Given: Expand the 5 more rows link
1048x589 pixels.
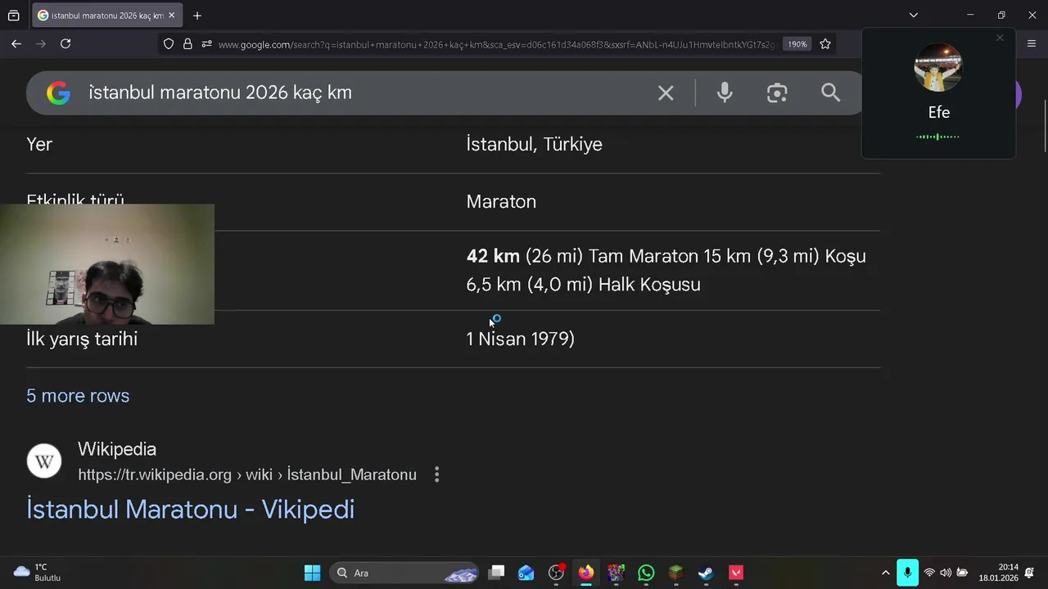Looking at the screenshot, I should pos(78,396).
